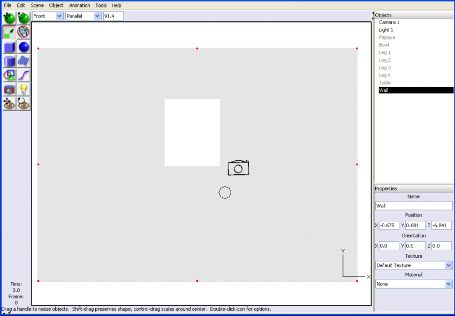Select the Move eye navigation tool
The width and height of the screenshot is (455, 316).
click(x=8, y=104)
